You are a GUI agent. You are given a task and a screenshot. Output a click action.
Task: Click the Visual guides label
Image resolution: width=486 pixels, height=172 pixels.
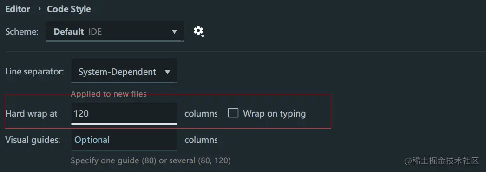(33, 140)
